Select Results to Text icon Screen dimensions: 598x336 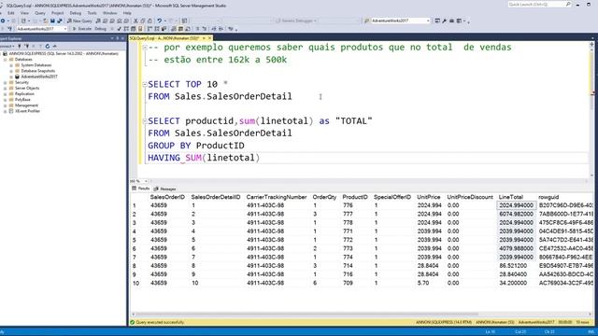[174, 29]
